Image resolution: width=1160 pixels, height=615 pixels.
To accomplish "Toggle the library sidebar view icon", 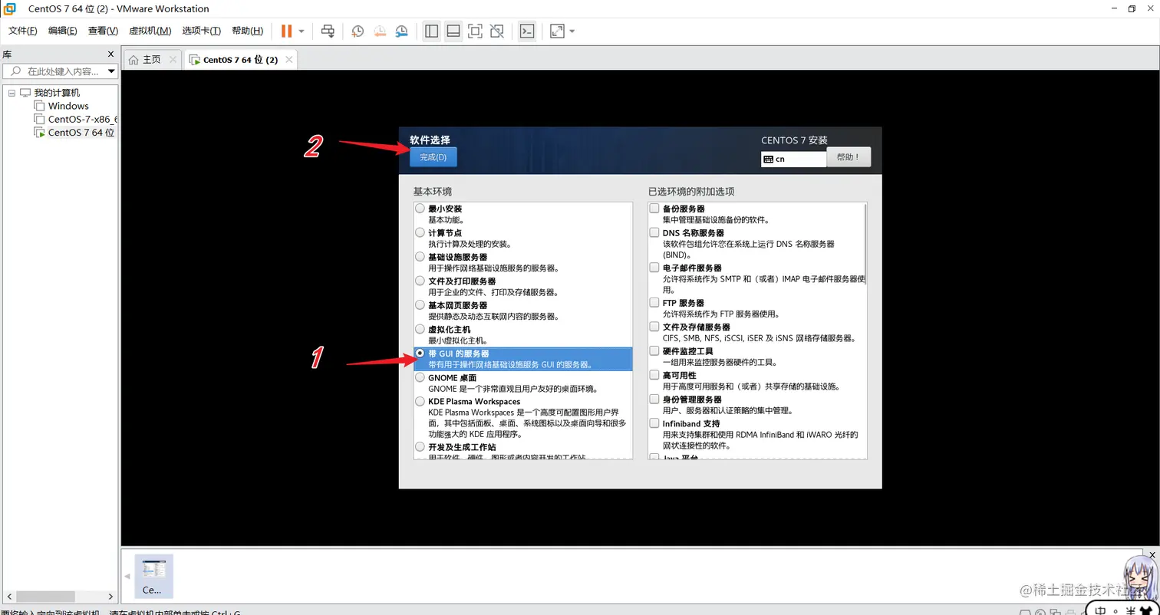I will [431, 31].
